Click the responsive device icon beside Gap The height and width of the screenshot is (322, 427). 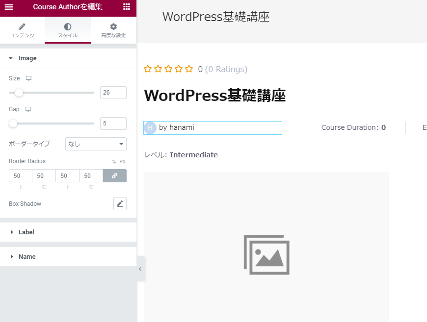click(x=28, y=109)
